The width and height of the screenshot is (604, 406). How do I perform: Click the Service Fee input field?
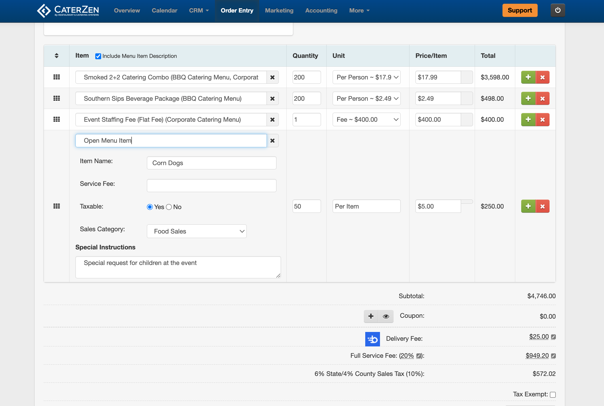coord(211,186)
